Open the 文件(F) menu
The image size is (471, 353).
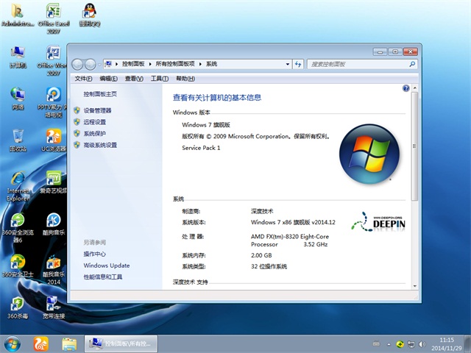[x=83, y=79]
